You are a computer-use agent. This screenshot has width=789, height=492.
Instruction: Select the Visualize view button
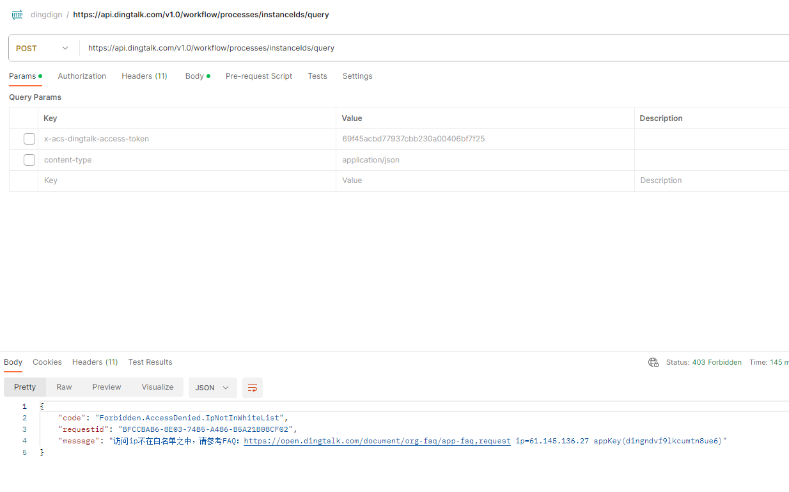coord(158,387)
